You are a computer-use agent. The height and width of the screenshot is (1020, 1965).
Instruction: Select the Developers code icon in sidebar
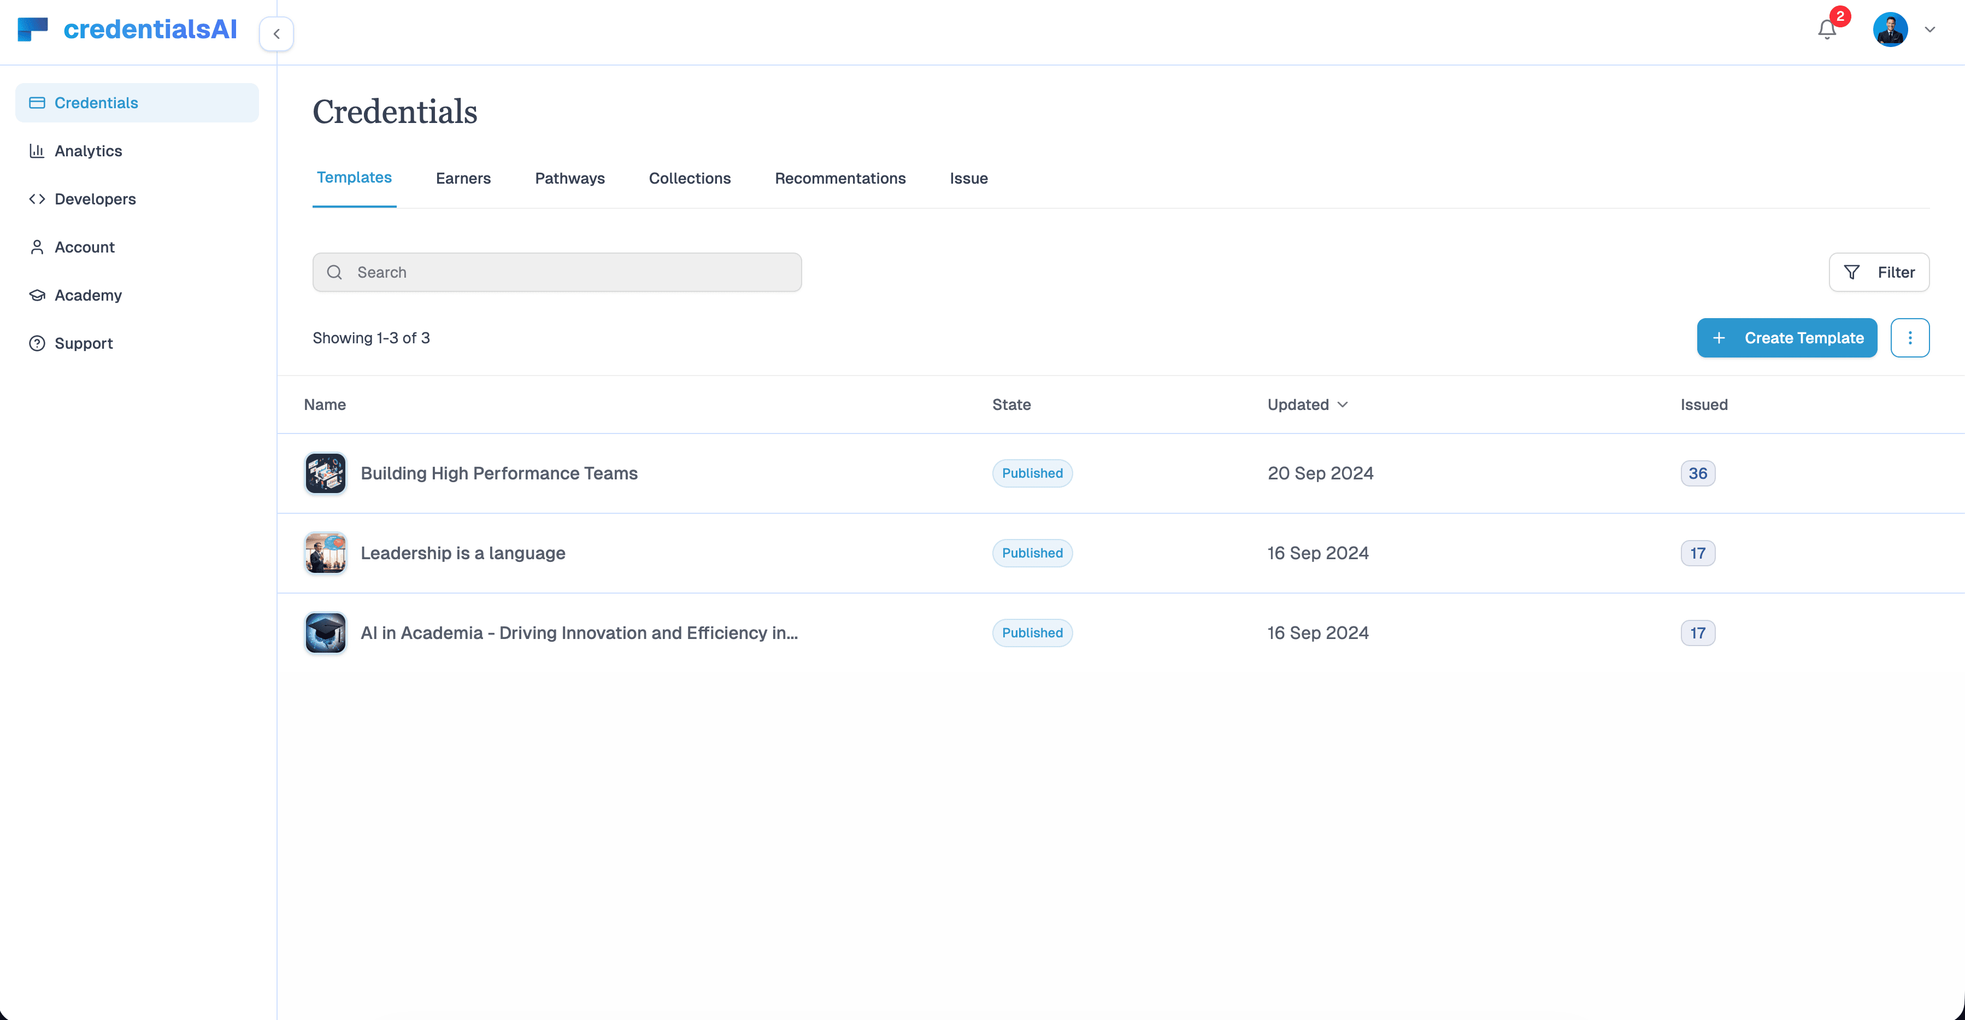click(37, 198)
